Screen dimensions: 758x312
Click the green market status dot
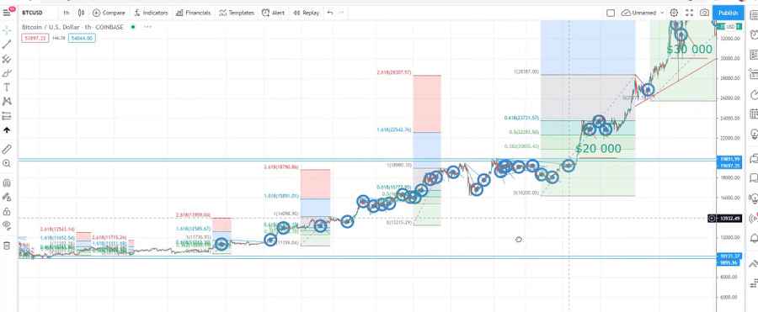coord(133,27)
